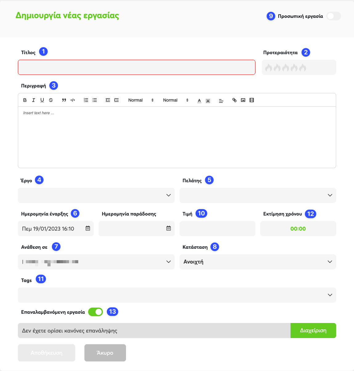Turn off Επαναλαμβανόμενη εργασία toggle

tap(96, 312)
